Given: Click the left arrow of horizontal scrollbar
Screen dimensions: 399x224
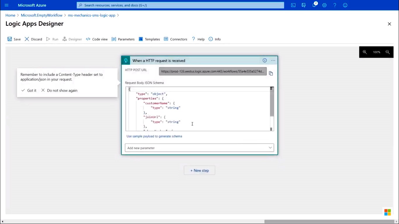Looking at the screenshot, I should coord(2,222).
